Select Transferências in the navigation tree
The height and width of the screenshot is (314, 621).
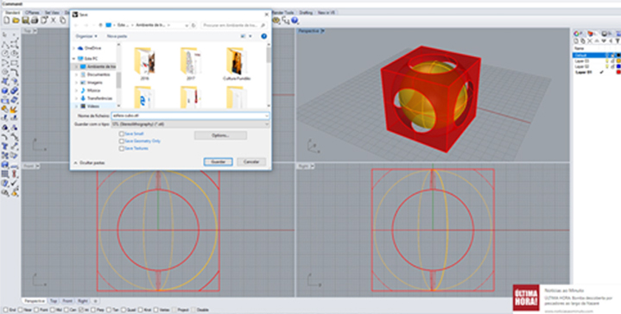click(99, 98)
